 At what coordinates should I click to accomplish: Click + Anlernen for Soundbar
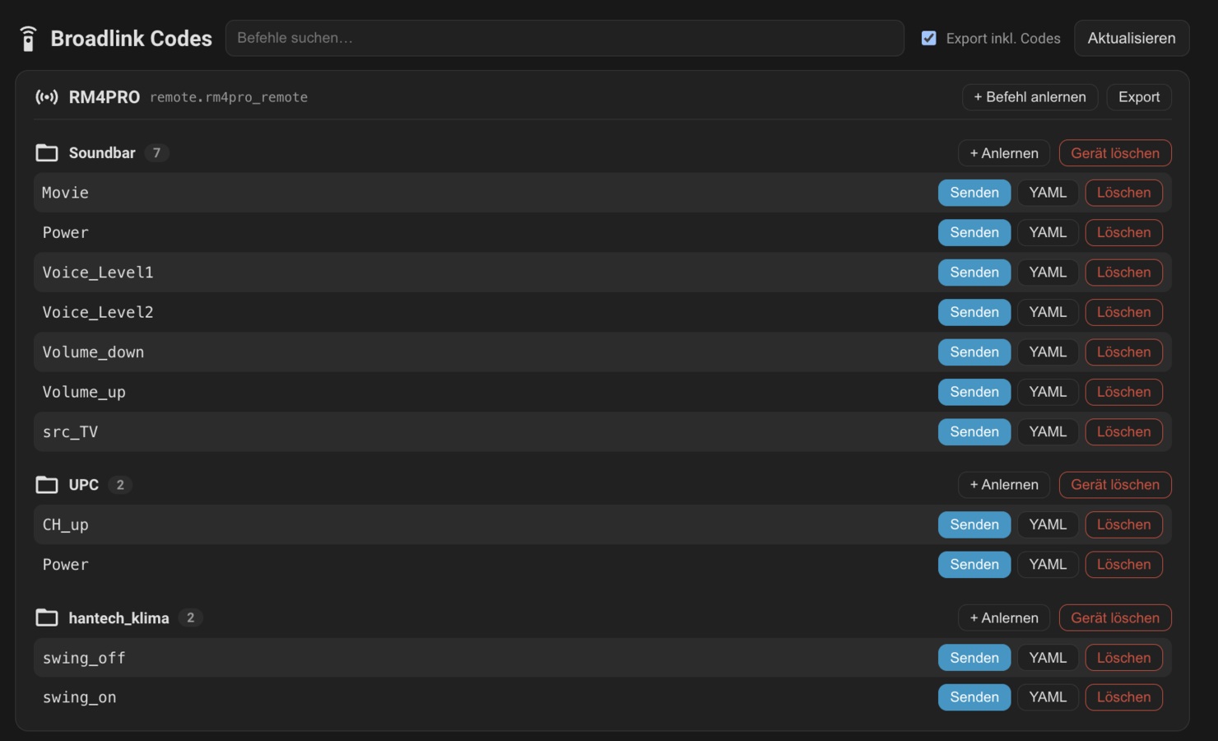point(1004,153)
